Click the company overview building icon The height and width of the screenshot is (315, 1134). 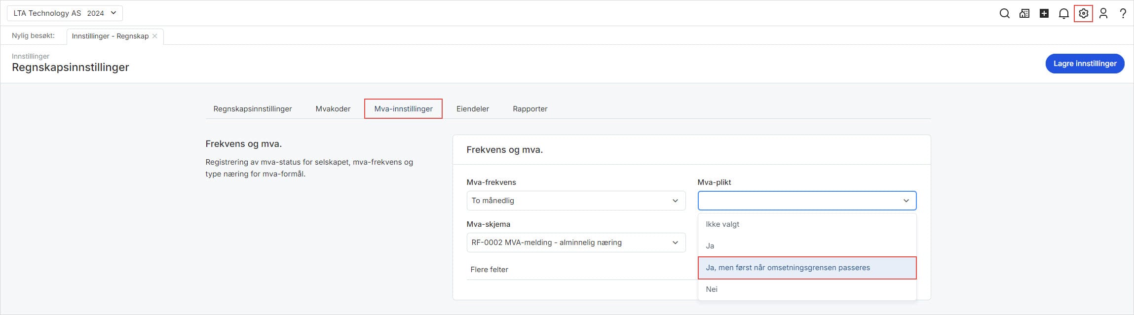(1024, 13)
